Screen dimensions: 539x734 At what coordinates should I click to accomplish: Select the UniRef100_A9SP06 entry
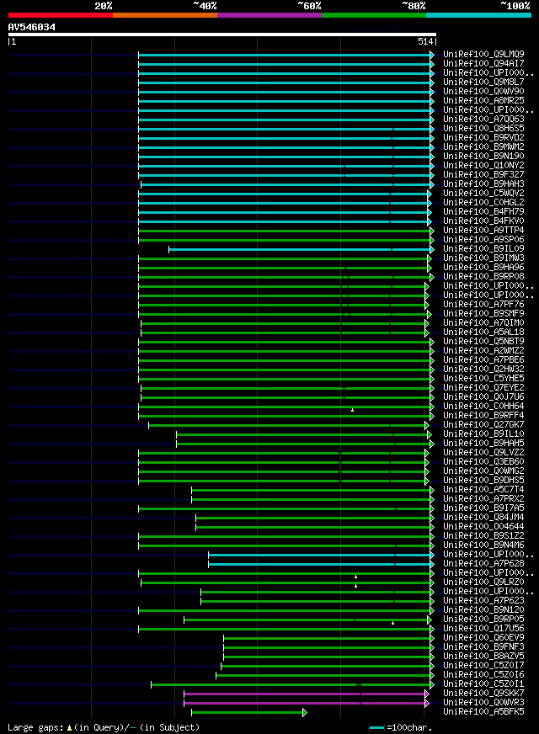coord(483,239)
